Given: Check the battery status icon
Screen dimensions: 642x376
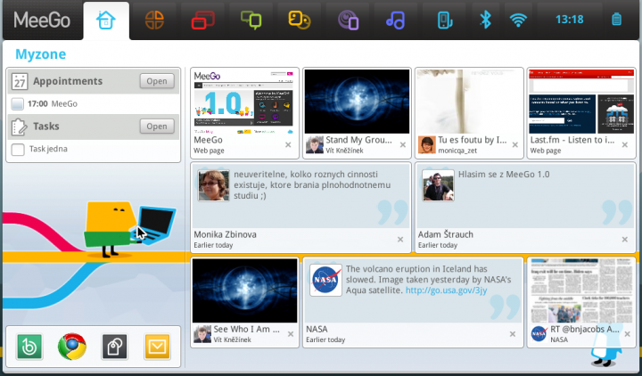Looking at the screenshot, I should (x=617, y=20).
